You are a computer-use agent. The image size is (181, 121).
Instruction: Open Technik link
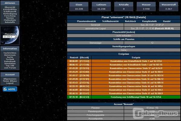[10, 59]
